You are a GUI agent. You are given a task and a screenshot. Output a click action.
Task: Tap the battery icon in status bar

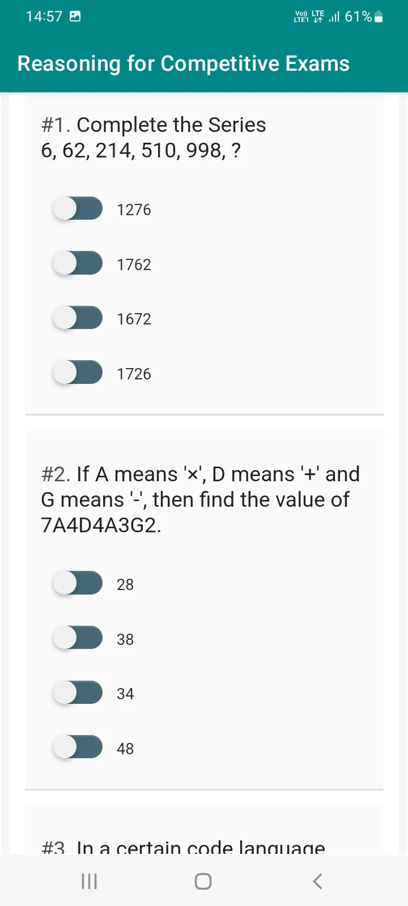(379, 17)
